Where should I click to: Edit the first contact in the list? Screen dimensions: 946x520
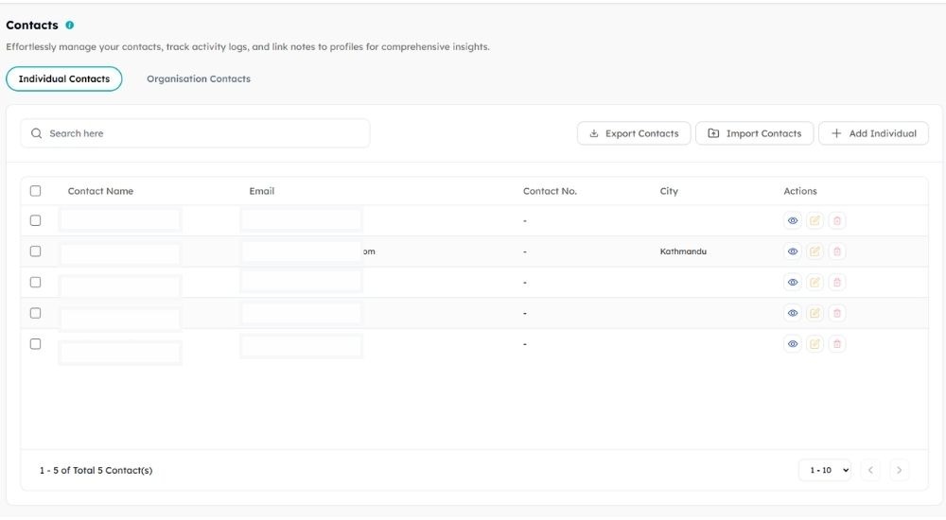click(815, 221)
